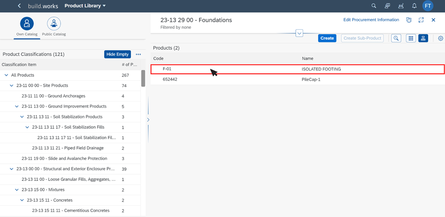Enter full screen mode for Foundations panel
Image resolution: width=445 pixels, height=217 pixels.
click(421, 20)
